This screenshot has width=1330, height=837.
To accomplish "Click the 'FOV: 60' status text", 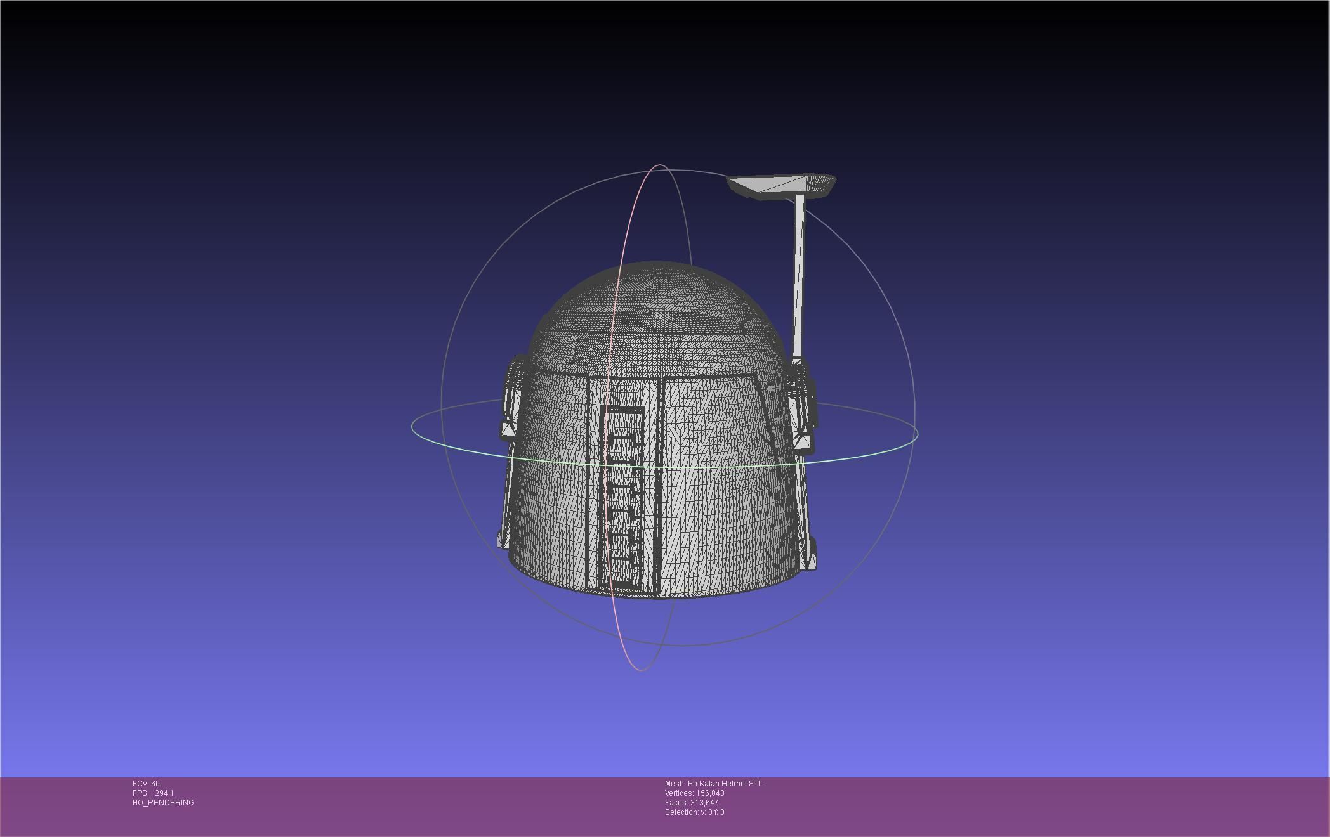I will coord(146,784).
